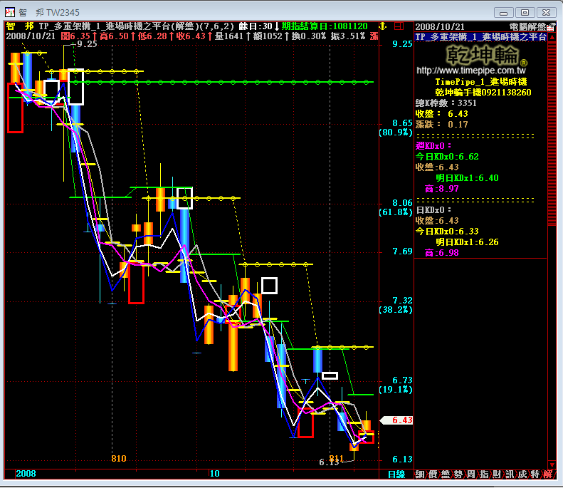This screenshot has width=563, height=488.
Task: Open the 成 tab
Action: (x=522, y=474)
